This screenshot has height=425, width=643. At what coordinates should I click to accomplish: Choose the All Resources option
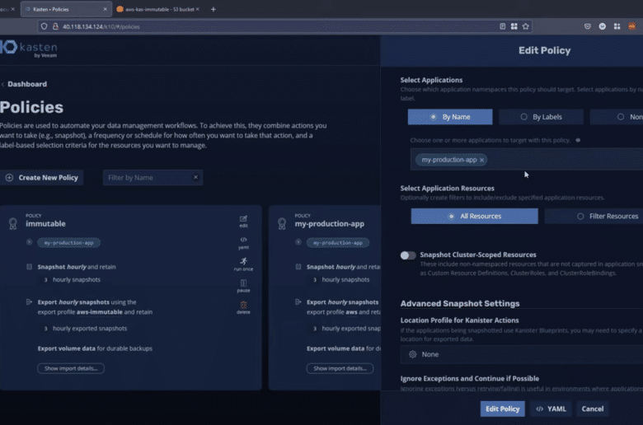click(x=475, y=216)
